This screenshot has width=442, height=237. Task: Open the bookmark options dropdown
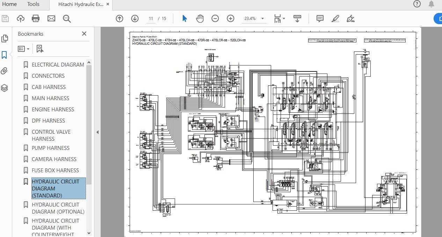pyautogui.click(x=24, y=49)
